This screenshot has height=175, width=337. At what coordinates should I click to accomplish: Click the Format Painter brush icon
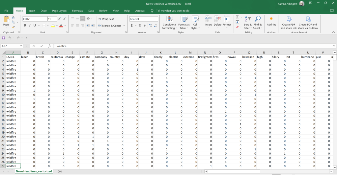(13, 27)
